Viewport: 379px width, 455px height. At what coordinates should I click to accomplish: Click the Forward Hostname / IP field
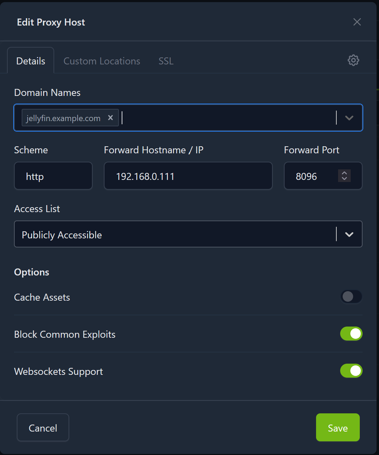[188, 176]
